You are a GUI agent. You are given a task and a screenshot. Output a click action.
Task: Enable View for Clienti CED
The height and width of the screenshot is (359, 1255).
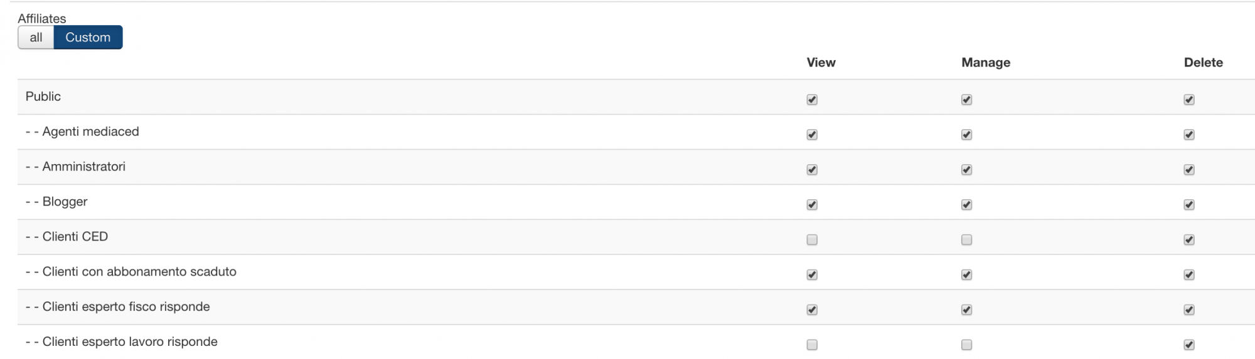(x=812, y=240)
